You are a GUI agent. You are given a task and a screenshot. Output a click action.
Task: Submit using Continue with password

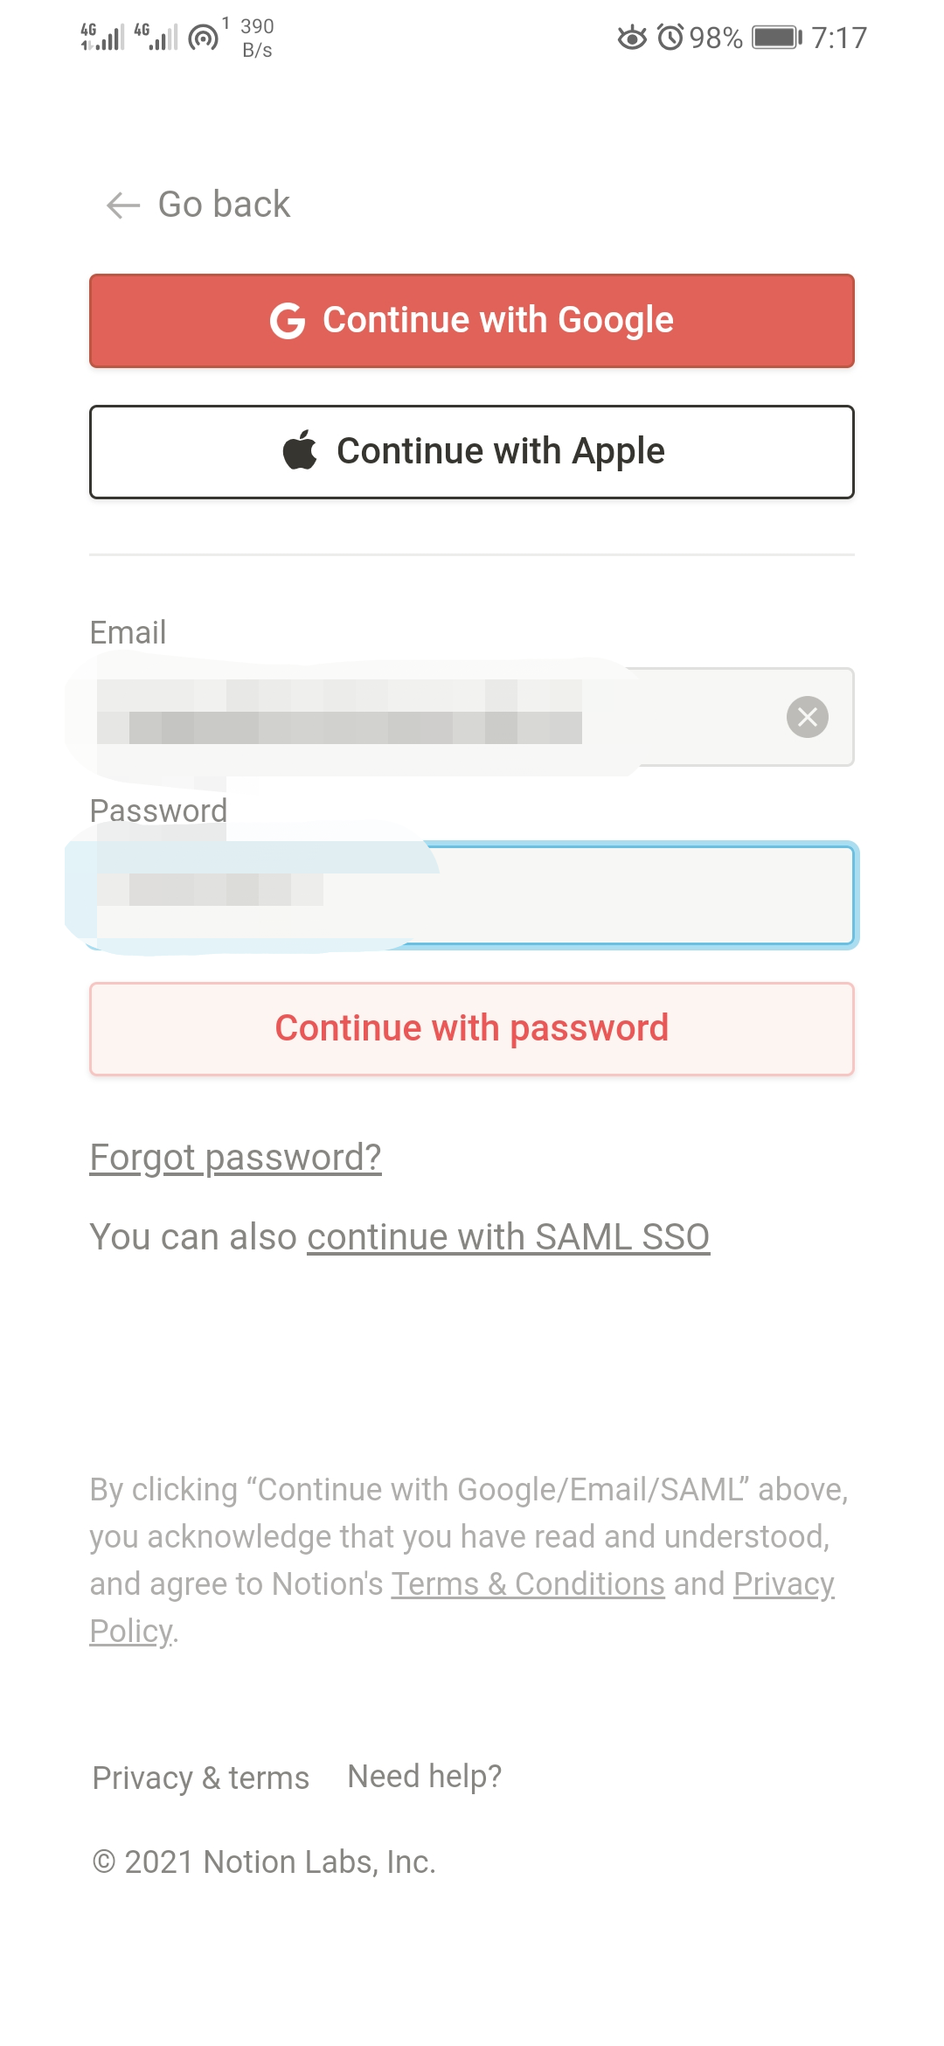click(x=472, y=1029)
